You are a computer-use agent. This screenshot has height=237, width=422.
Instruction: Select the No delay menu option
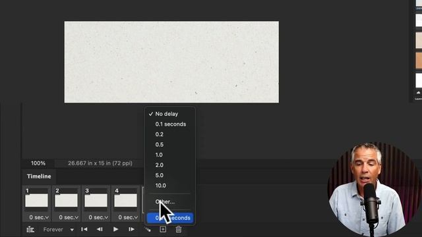(170, 114)
